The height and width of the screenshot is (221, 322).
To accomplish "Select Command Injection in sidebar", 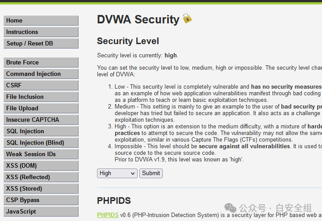I will 41,74.
